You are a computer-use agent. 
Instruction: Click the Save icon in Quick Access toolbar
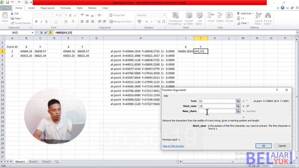[7, 2]
